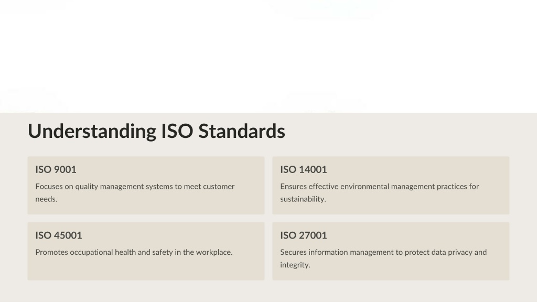This screenshot has width=537, height=302.
Task: Select the information management description text
Action: click(383, 258)
